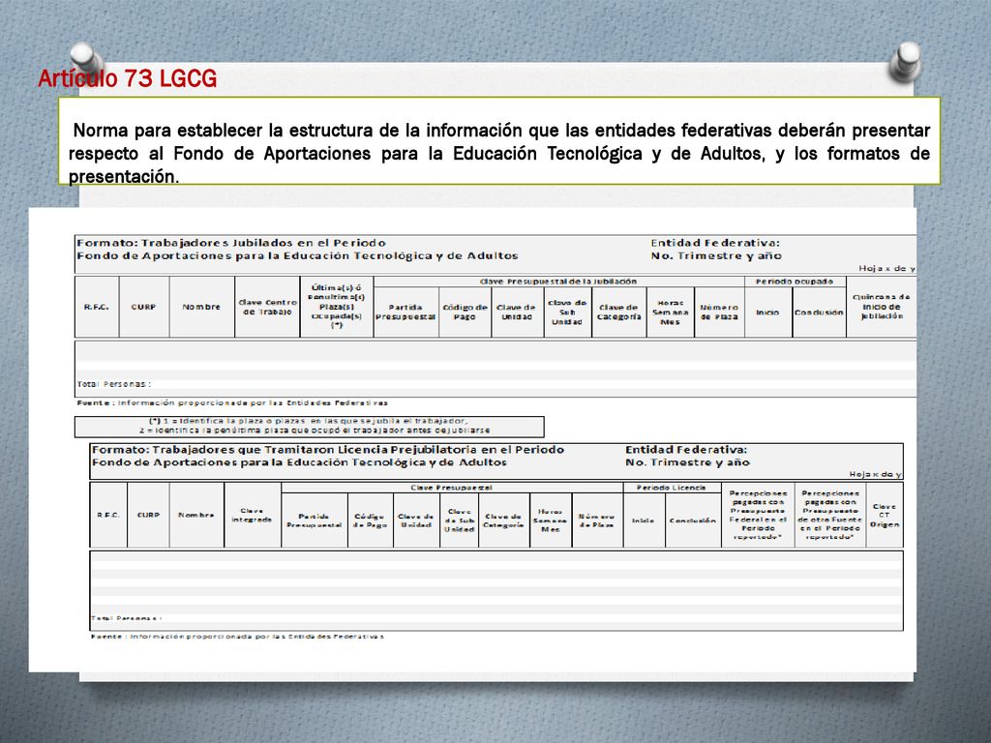Screen dimensions: 991x743
Task: Click the "Periodo Ocupado" group header
Action: pyautogui.click(x=795, y=282)
